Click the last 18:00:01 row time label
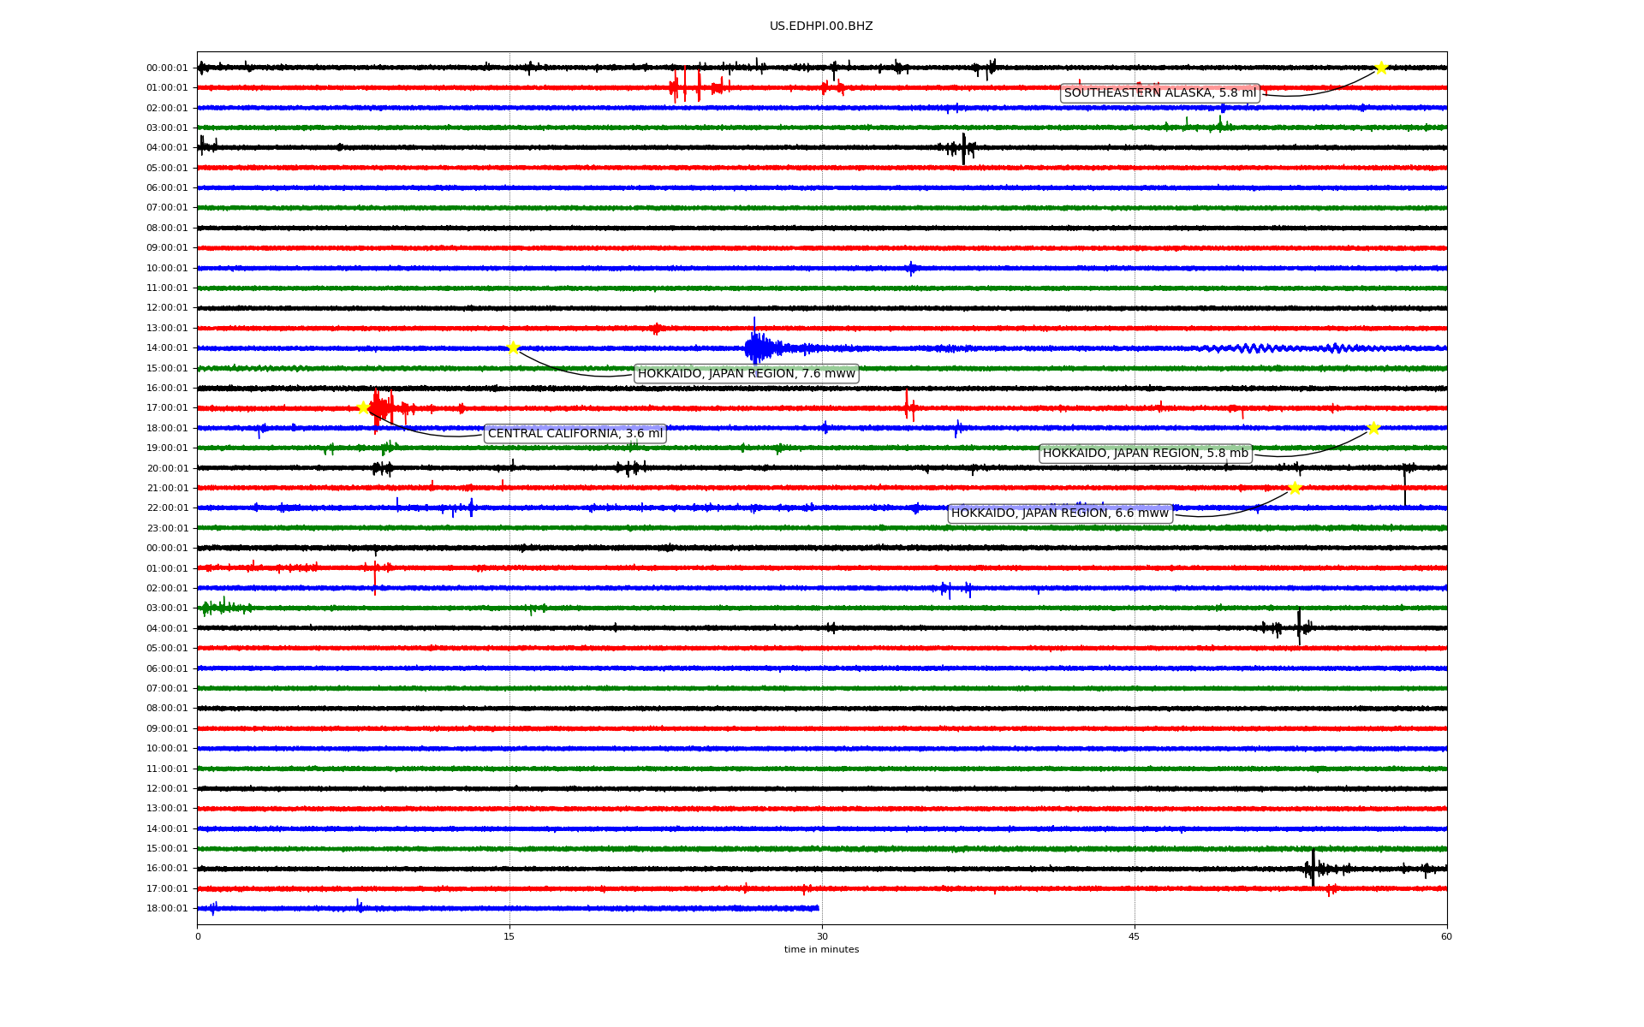The height and width of the screenshot is (1027, 1644). click(x=167, y=909)
